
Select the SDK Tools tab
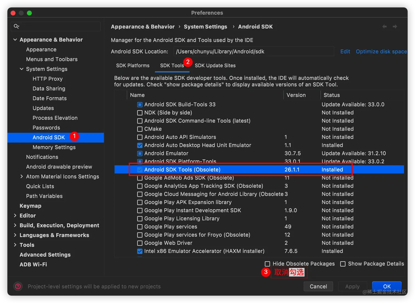(x=172, y=66)
